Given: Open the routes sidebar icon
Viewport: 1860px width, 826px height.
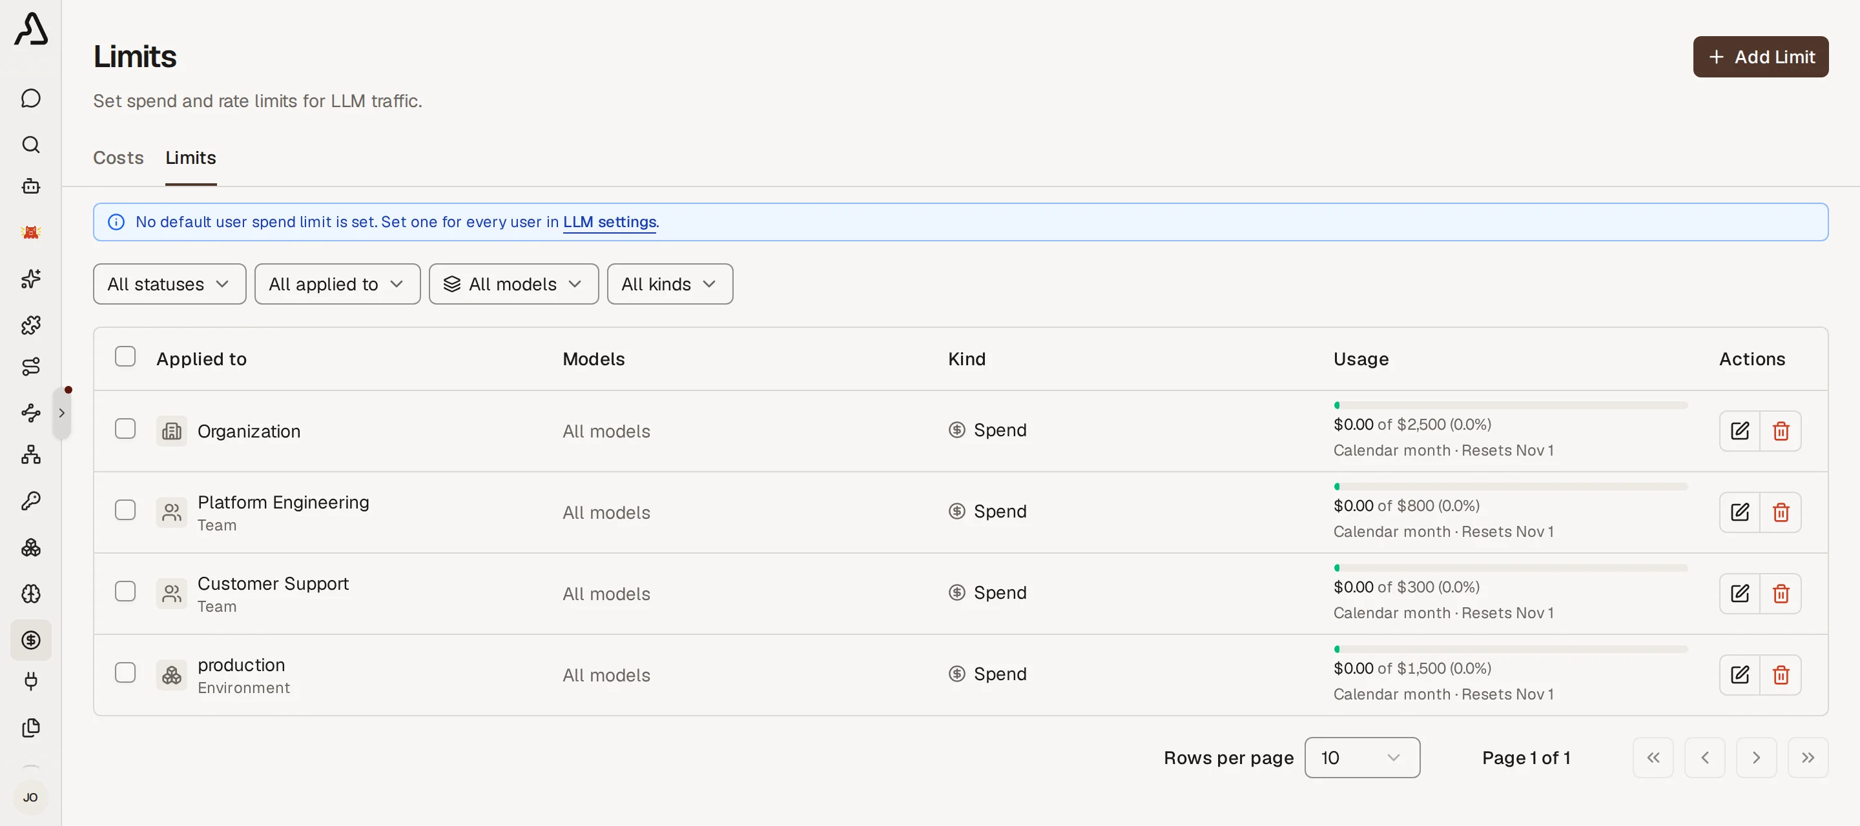Looking at the screenshot, I should click(31, 367).
